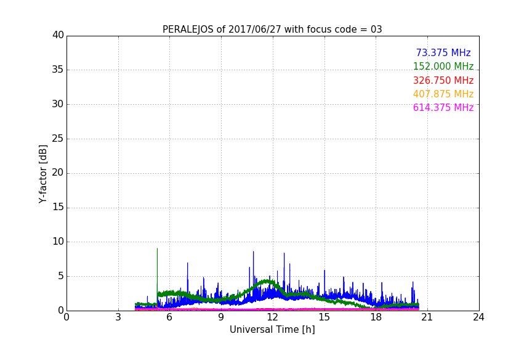Click the 'Universal Time [h]' axis label
The width and height of the screenshot is (532, 355).
point(272,330)
